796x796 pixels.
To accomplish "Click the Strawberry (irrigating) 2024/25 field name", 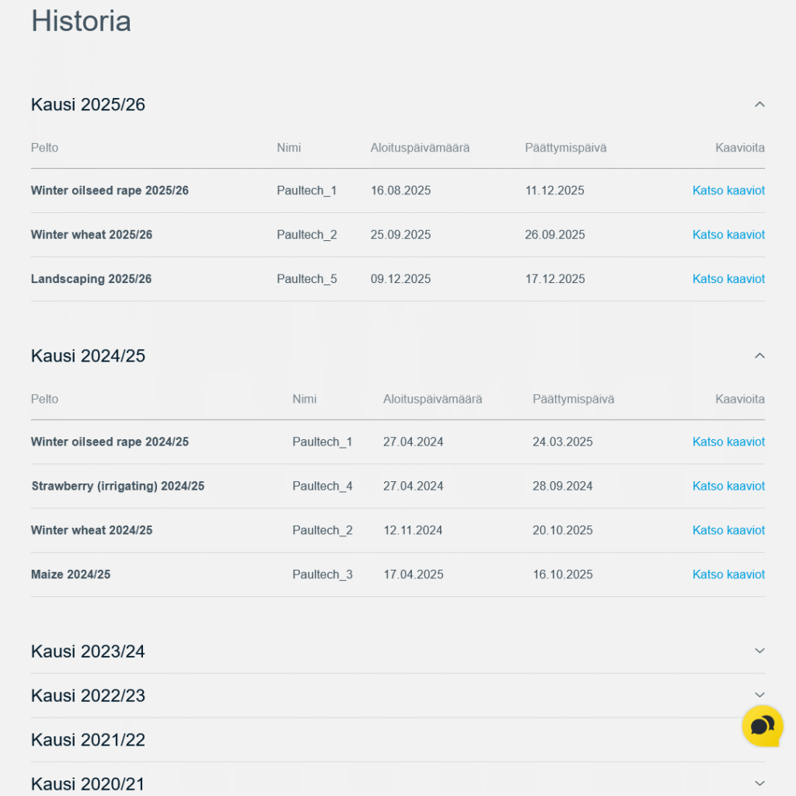I will (117, 486).
